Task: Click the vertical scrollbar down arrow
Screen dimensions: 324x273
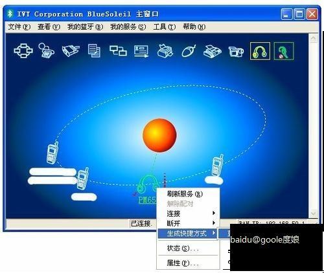Action: click(x=313, y=213)
